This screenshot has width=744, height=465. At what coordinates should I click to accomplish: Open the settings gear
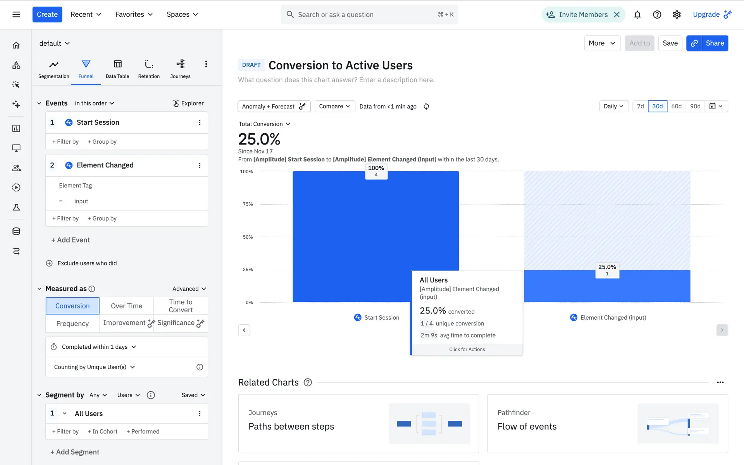(677, 15)
